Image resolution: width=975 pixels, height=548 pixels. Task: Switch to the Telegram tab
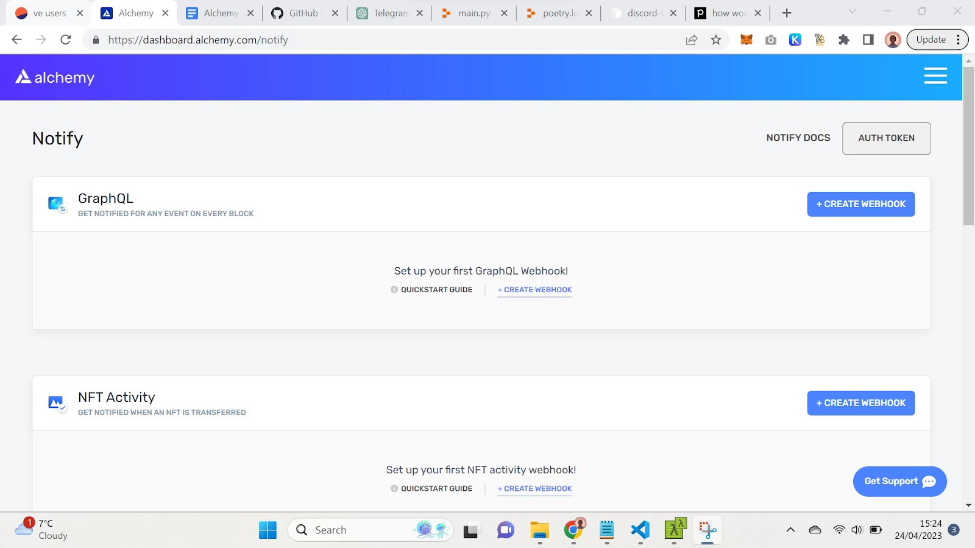(x=390, y=13)
